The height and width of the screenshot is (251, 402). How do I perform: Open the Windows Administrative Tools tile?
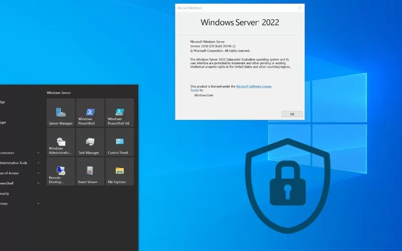point(61,142)
